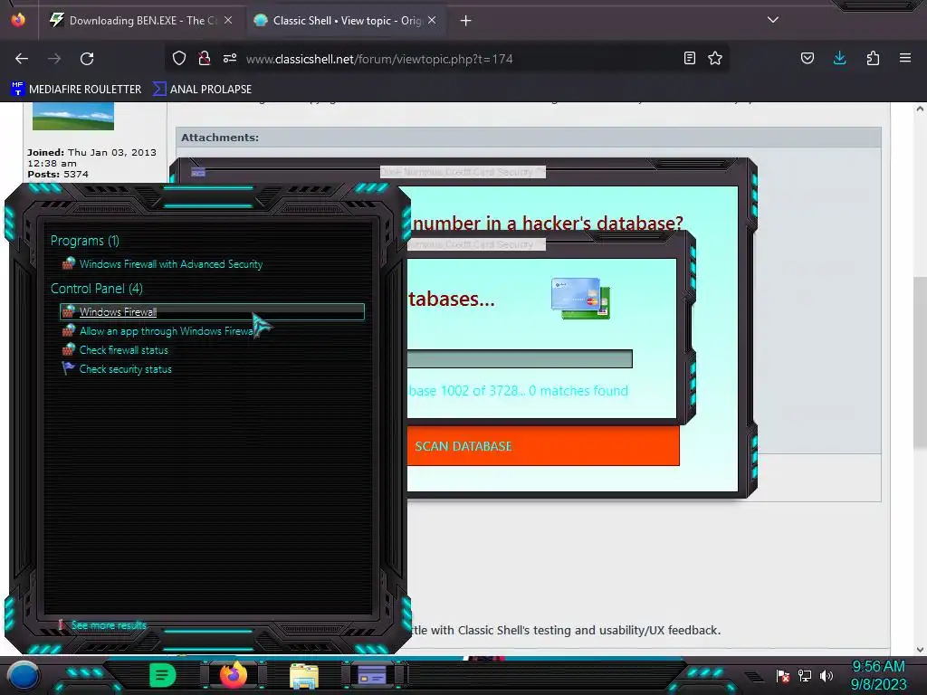Image resolution: width=927 pixels, height=695 pixels.
Task: Open the second bookmark on bookmarks toolbar
Action: [x=202, y=90]
